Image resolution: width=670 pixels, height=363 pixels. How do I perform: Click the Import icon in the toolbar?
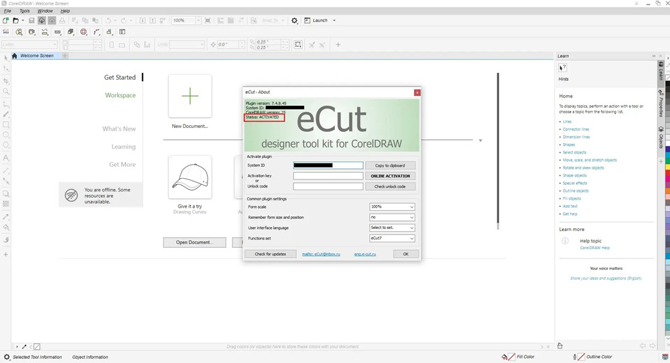[143, 21]
